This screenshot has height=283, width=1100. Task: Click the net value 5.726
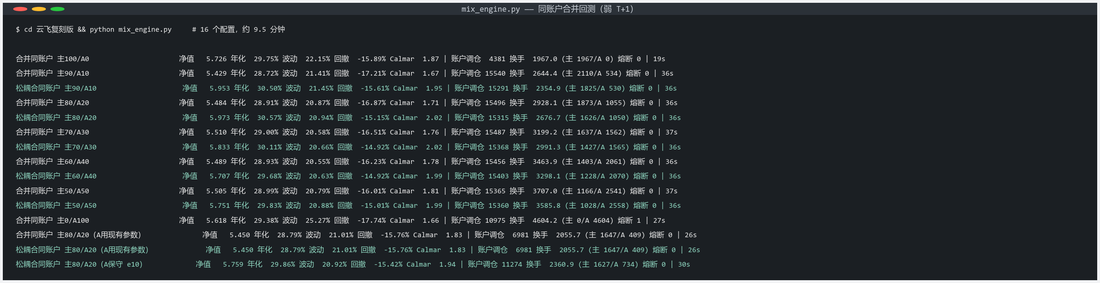coord(217,59)
